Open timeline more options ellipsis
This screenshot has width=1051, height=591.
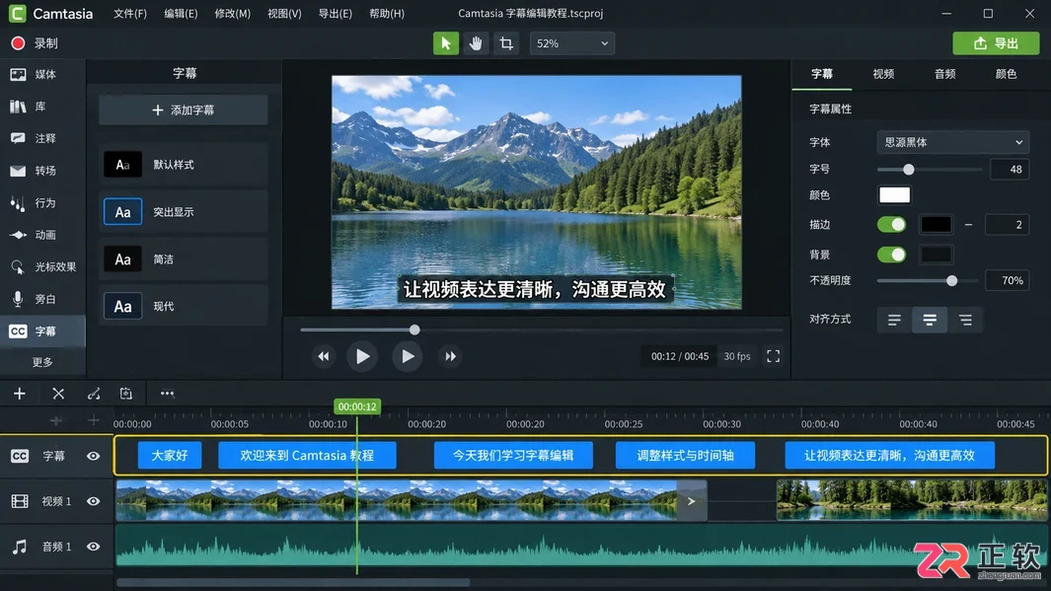tap(167, 394)
